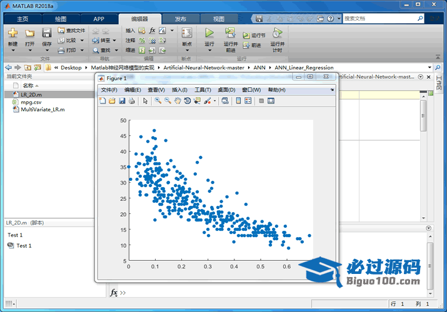The height and width of the screenshot is (312, 447).
Task: Open the Run (运行) dropdown arrow
Action: [x=209, y=51]
